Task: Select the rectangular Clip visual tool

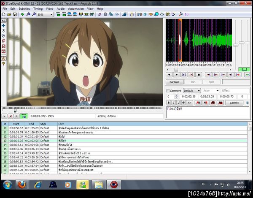Action: point(3,46)
